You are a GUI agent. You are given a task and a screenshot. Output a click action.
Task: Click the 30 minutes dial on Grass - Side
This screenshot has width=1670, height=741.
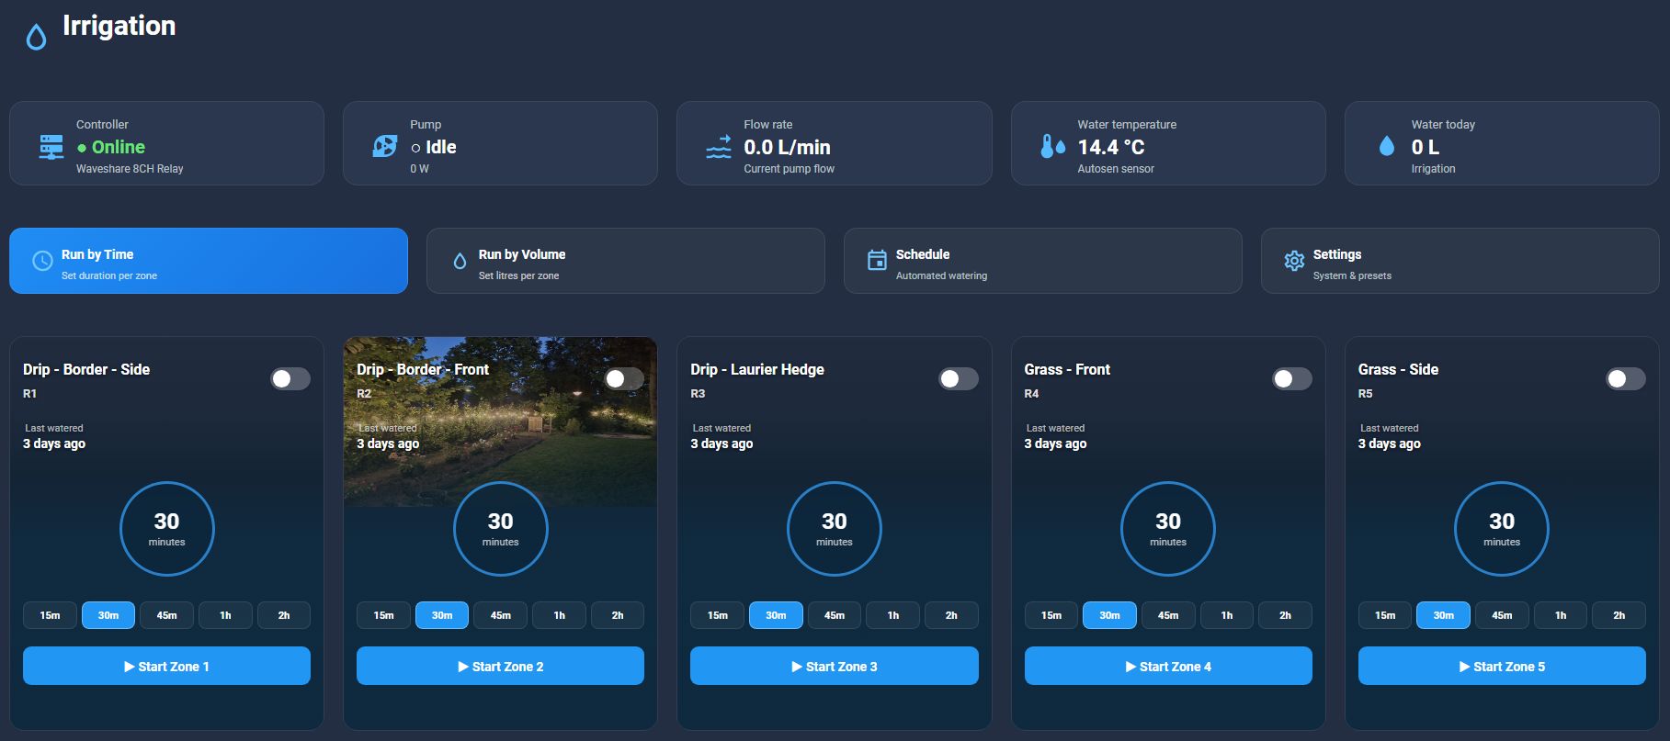(1502, 529)
